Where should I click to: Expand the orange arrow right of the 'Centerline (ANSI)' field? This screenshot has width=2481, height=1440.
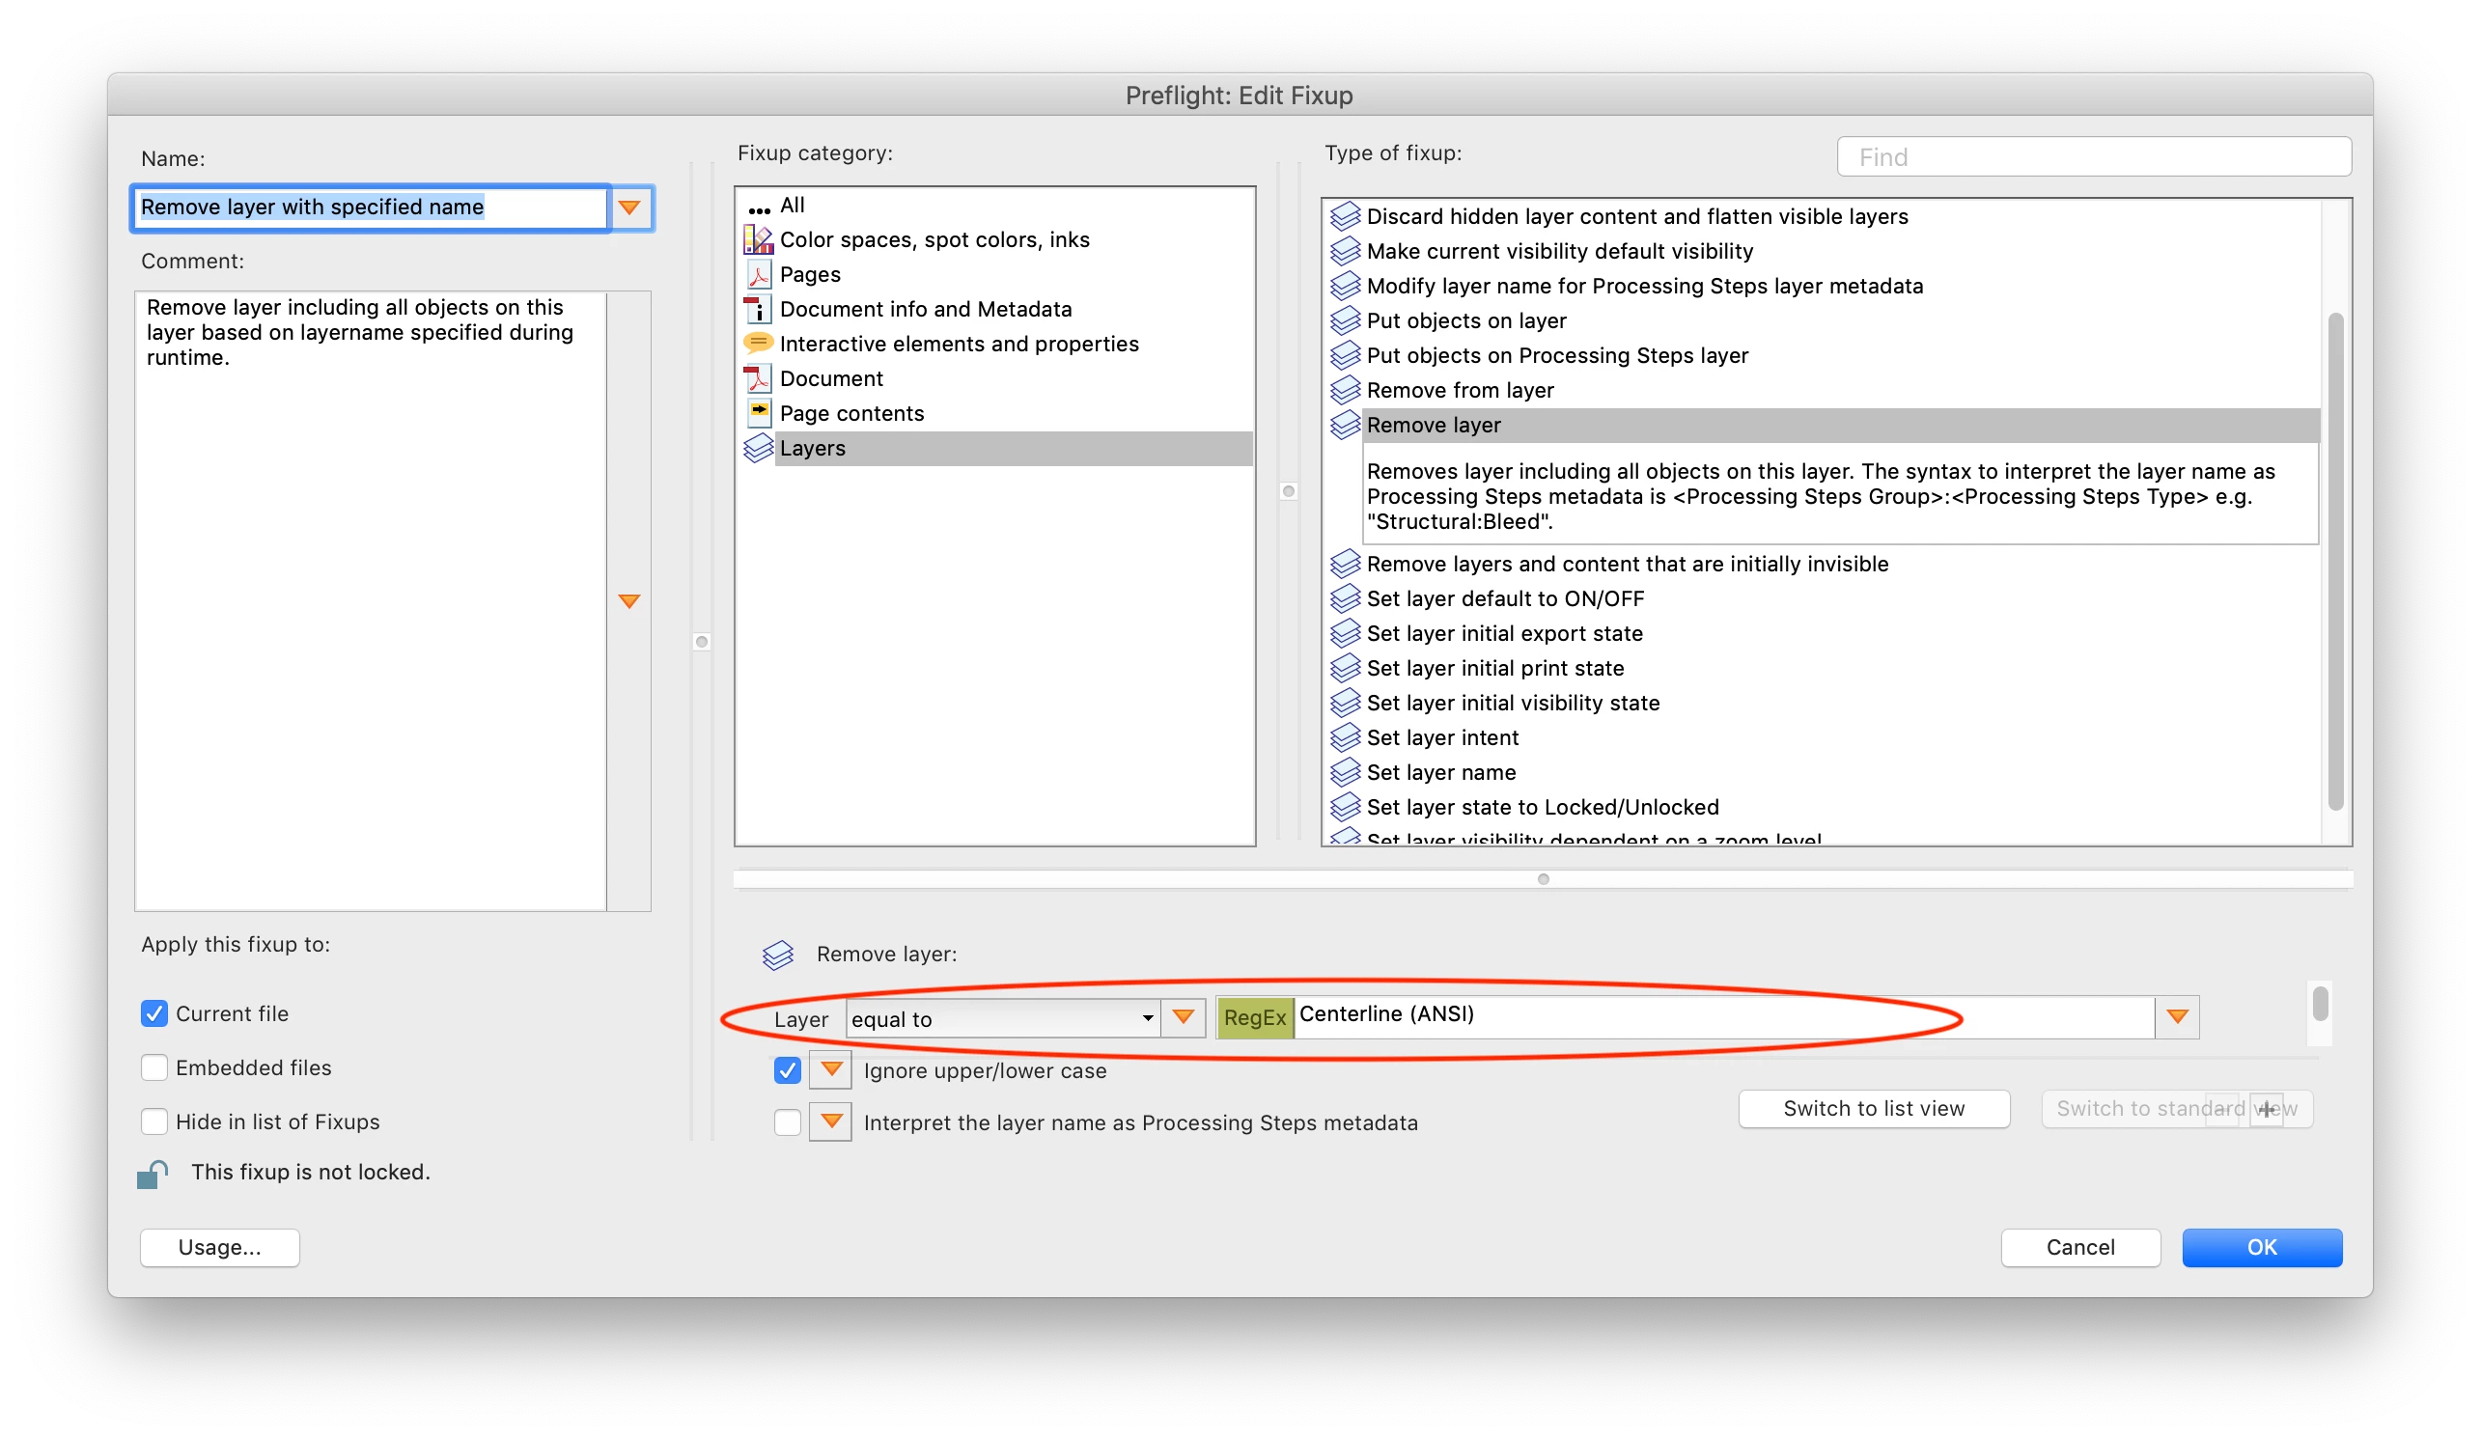point(2177,1016)
